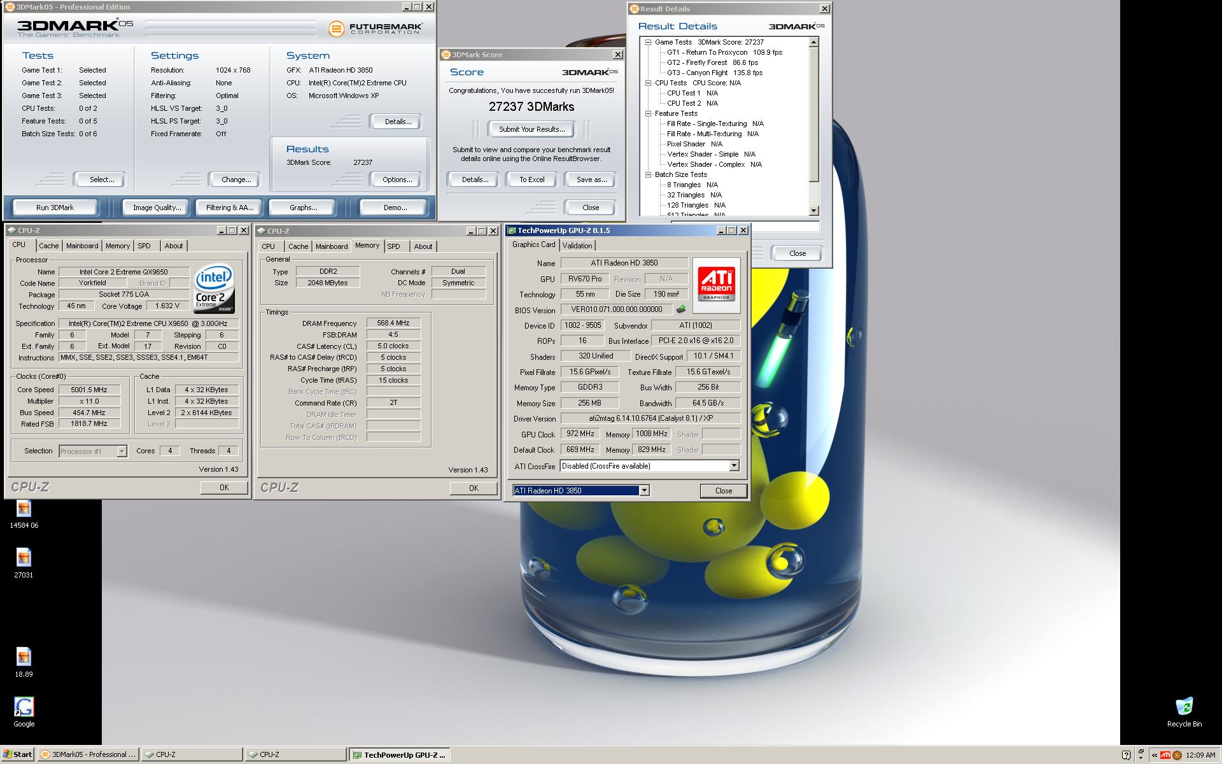
Task: Click the 27237 3DMarks score text
Action: point(531,107)
